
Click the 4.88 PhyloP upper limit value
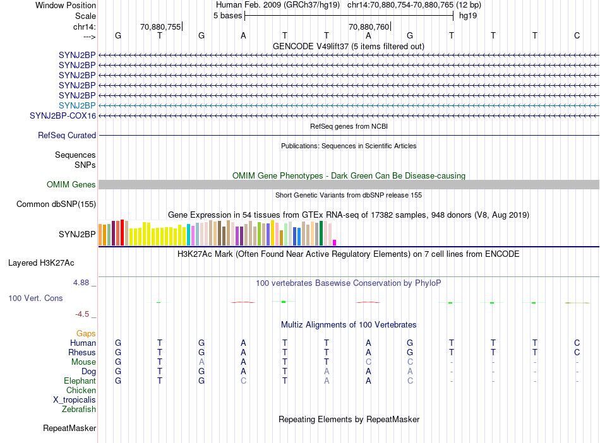coord(81,283)
